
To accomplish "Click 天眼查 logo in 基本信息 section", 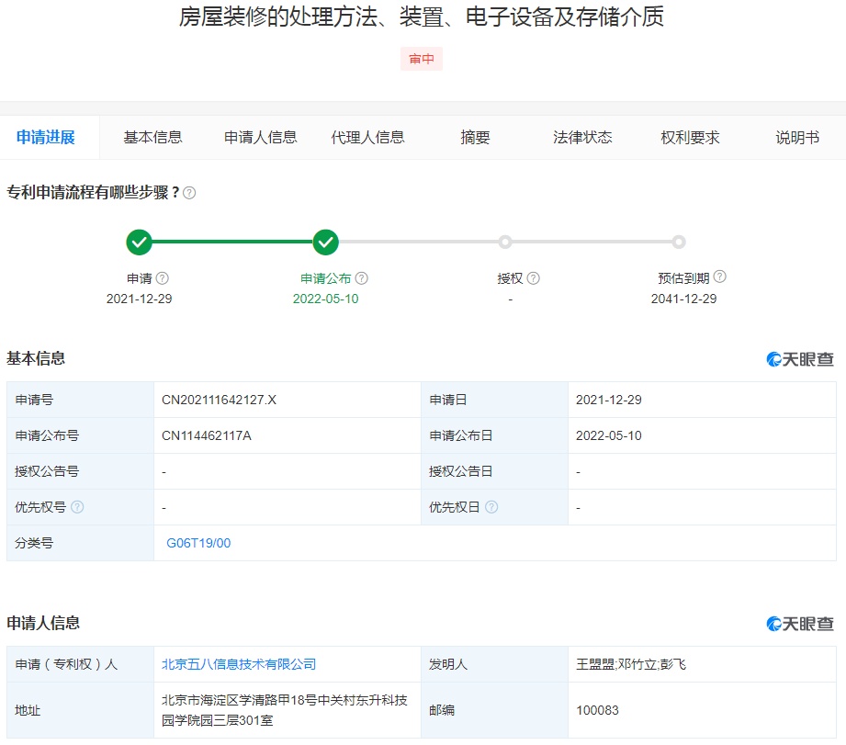I will click(799, 359).
